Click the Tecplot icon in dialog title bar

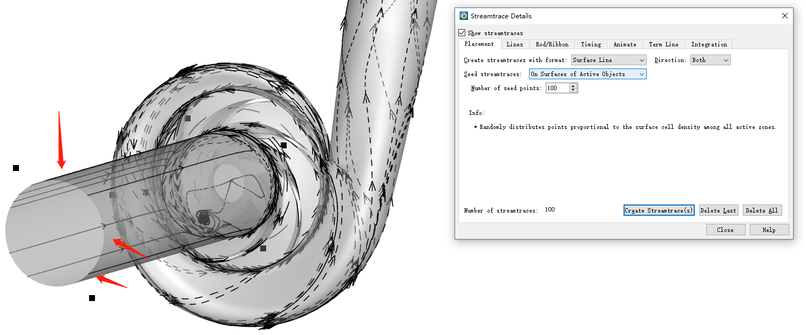(463, 16)
